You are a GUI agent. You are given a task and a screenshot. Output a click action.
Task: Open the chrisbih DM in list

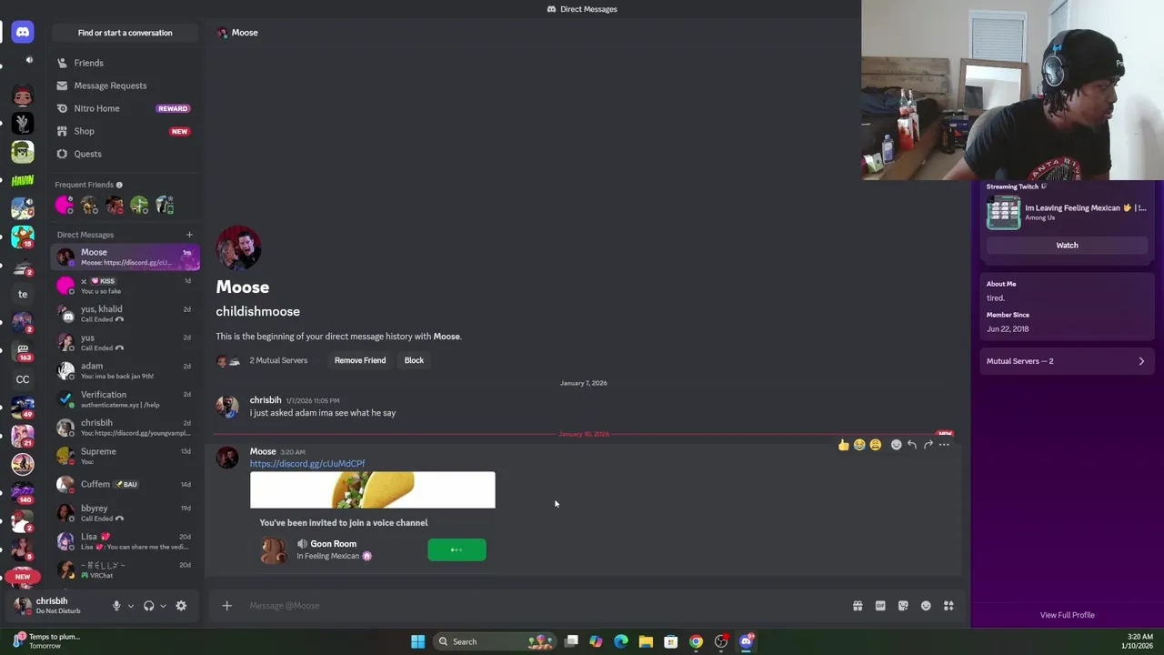tap(125, 428)
